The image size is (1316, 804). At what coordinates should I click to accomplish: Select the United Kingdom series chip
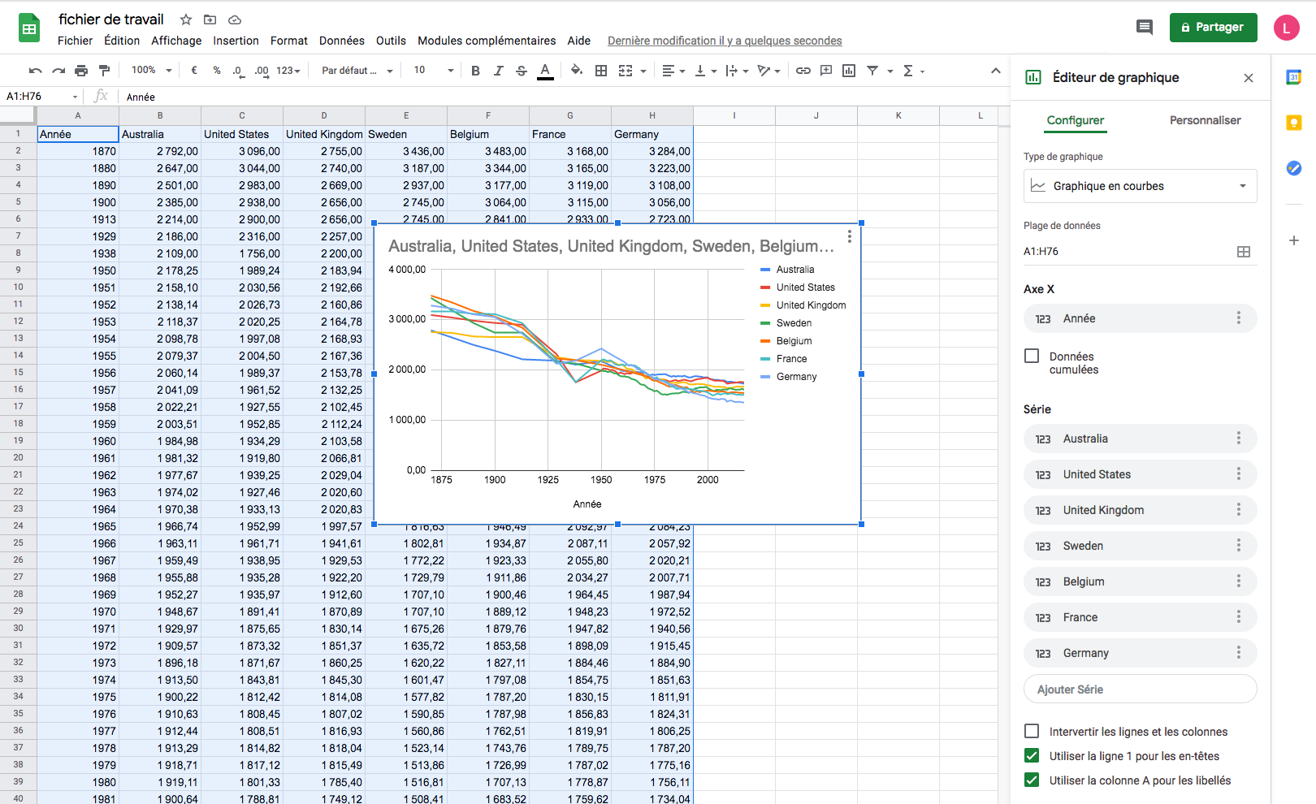[1140, 510]
